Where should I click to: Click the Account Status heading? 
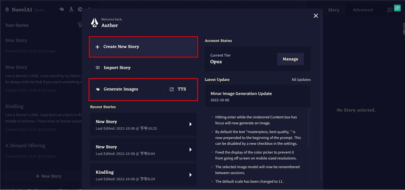(x=218, y=40)
